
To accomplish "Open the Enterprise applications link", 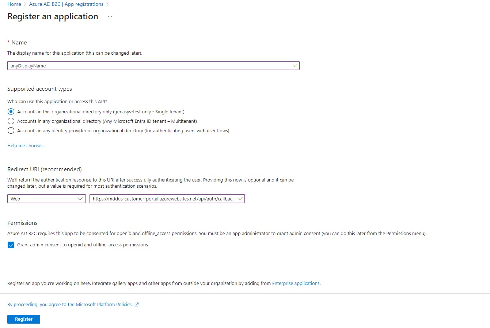I will click(x=296, y=284).
